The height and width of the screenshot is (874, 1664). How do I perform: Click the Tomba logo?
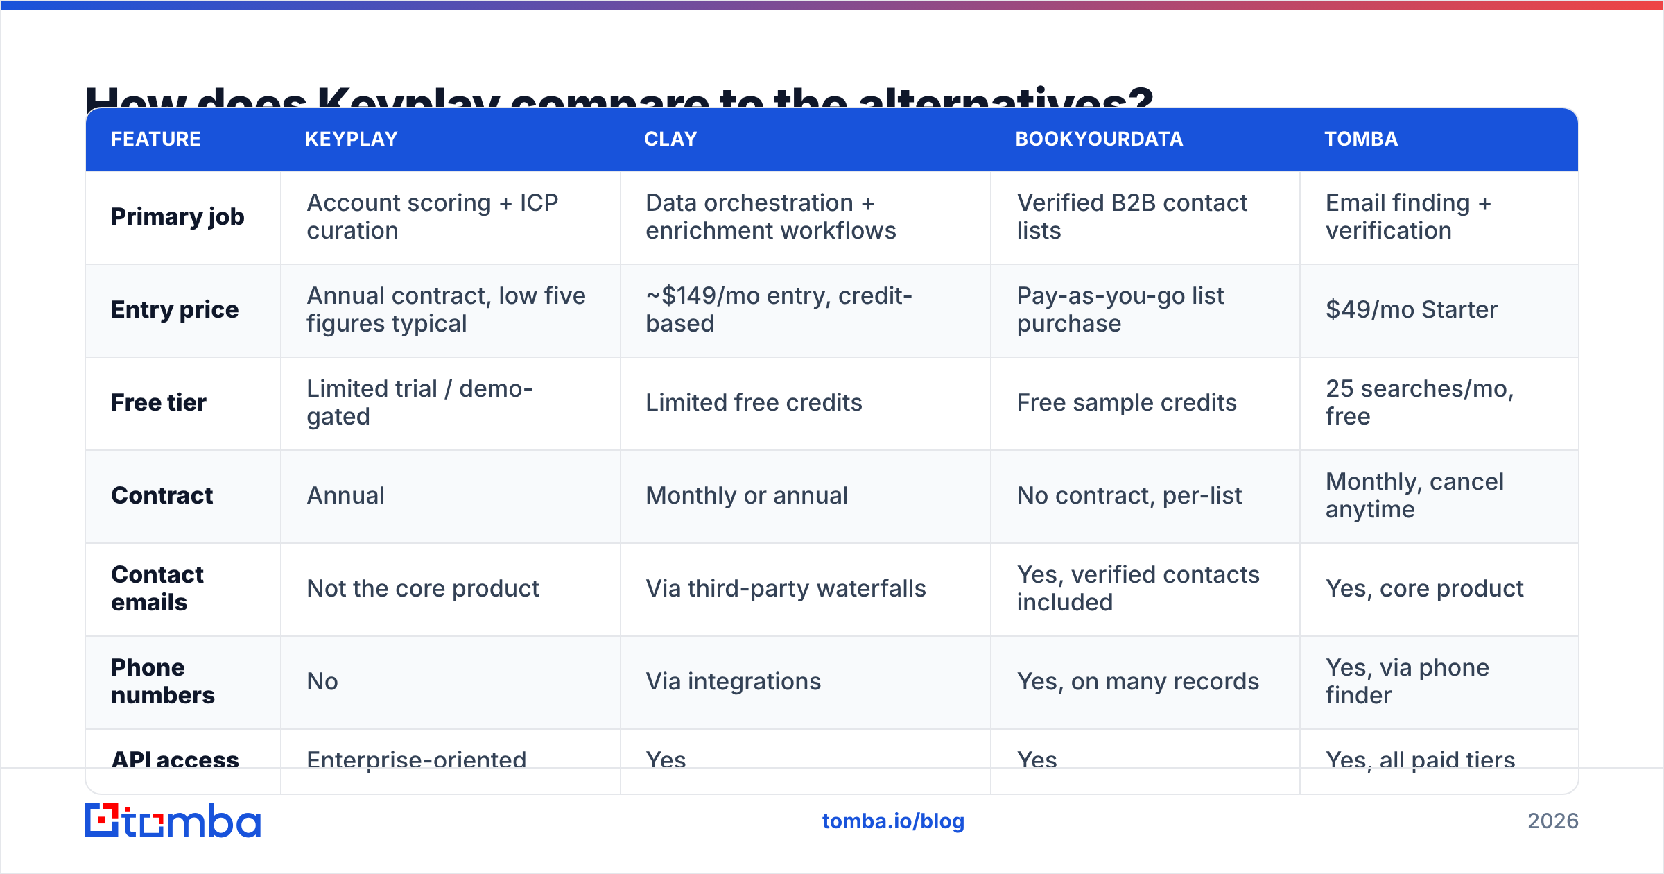click(x=173, y=821)
